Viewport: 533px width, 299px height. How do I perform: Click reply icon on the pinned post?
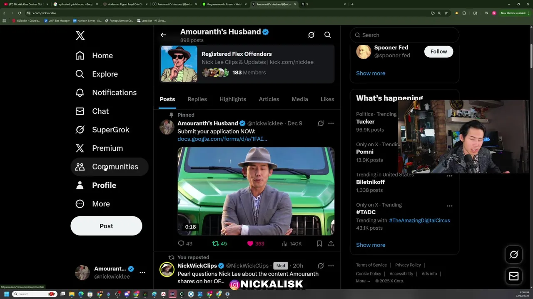pos(181,244)
